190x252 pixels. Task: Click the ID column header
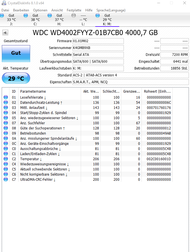pyautogui.click(x=14, y=92)
